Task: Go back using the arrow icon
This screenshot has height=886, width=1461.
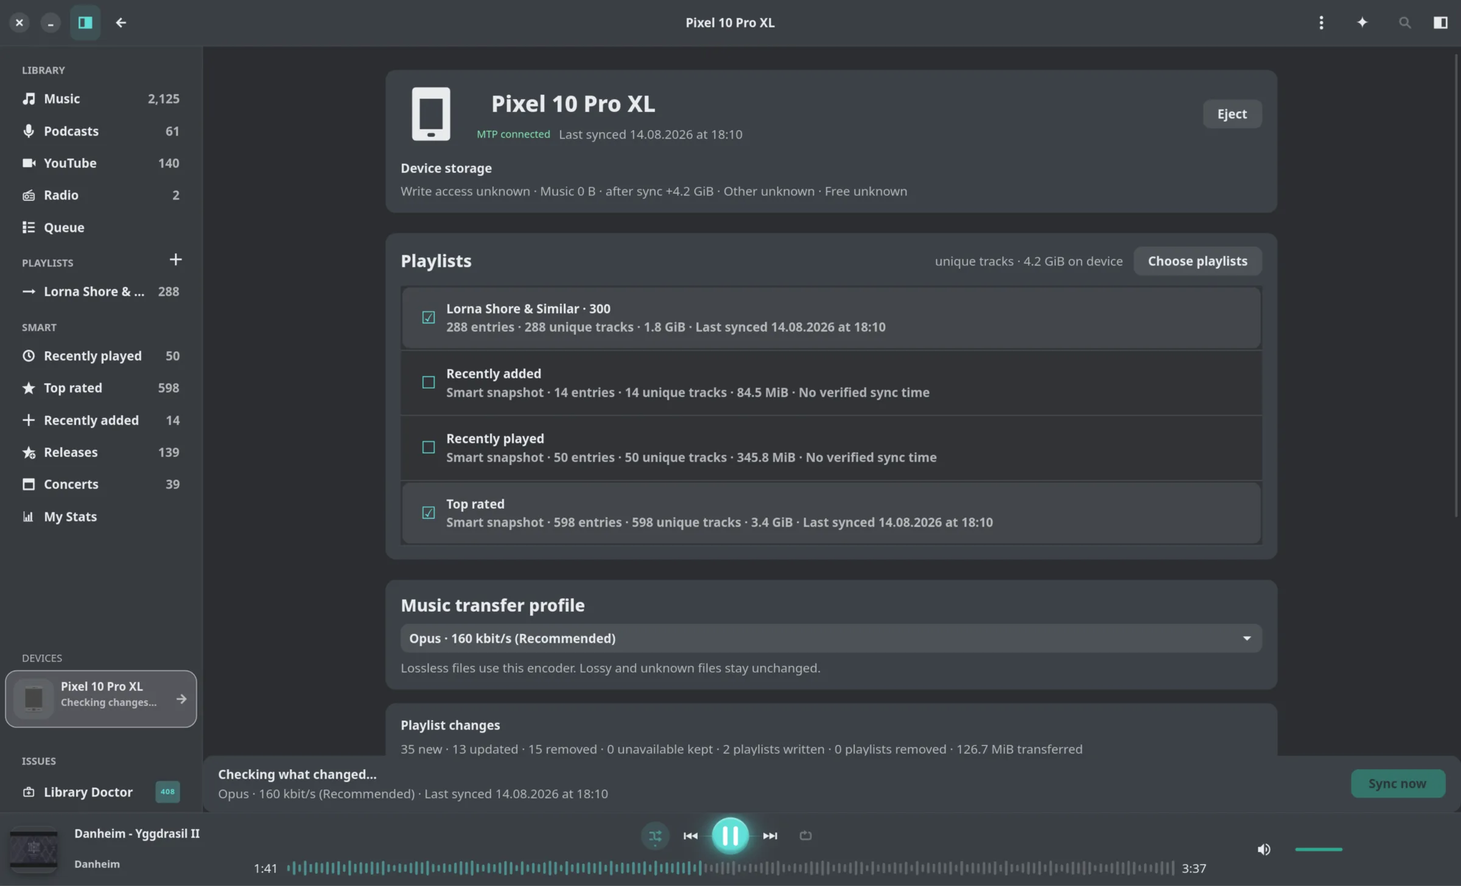Action: click(121, 23)
